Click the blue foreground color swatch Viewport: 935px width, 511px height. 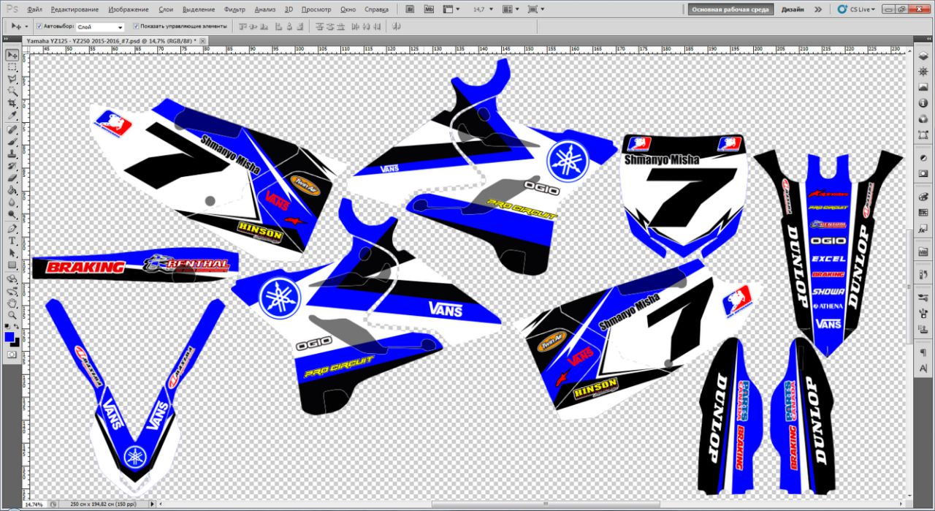(9, 337)
